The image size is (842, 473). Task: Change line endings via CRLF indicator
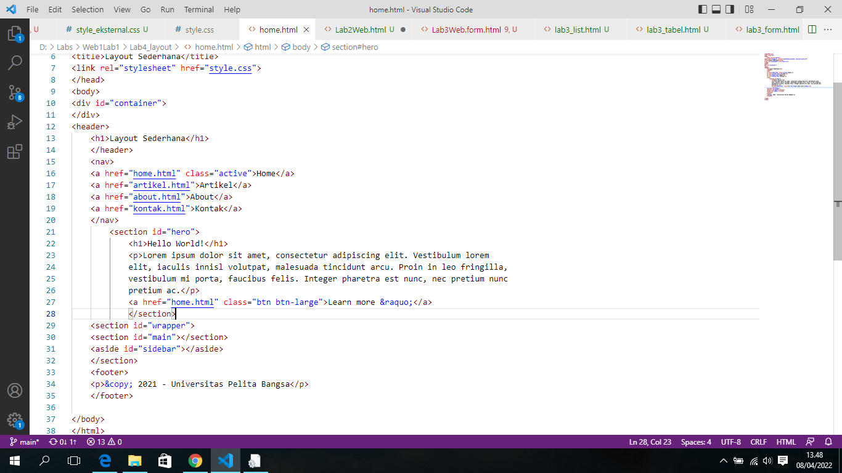tap(759, 442)
